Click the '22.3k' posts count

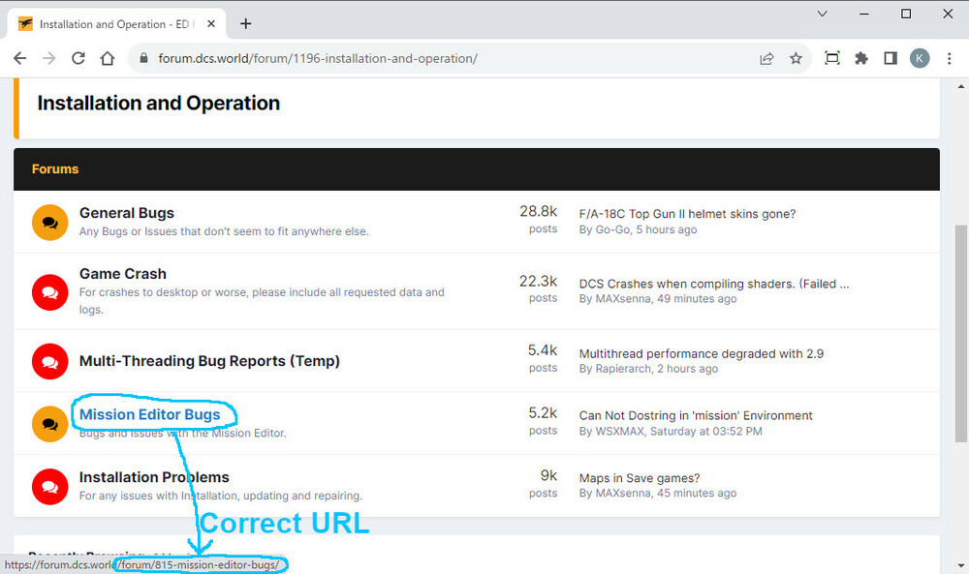point(538,282)
